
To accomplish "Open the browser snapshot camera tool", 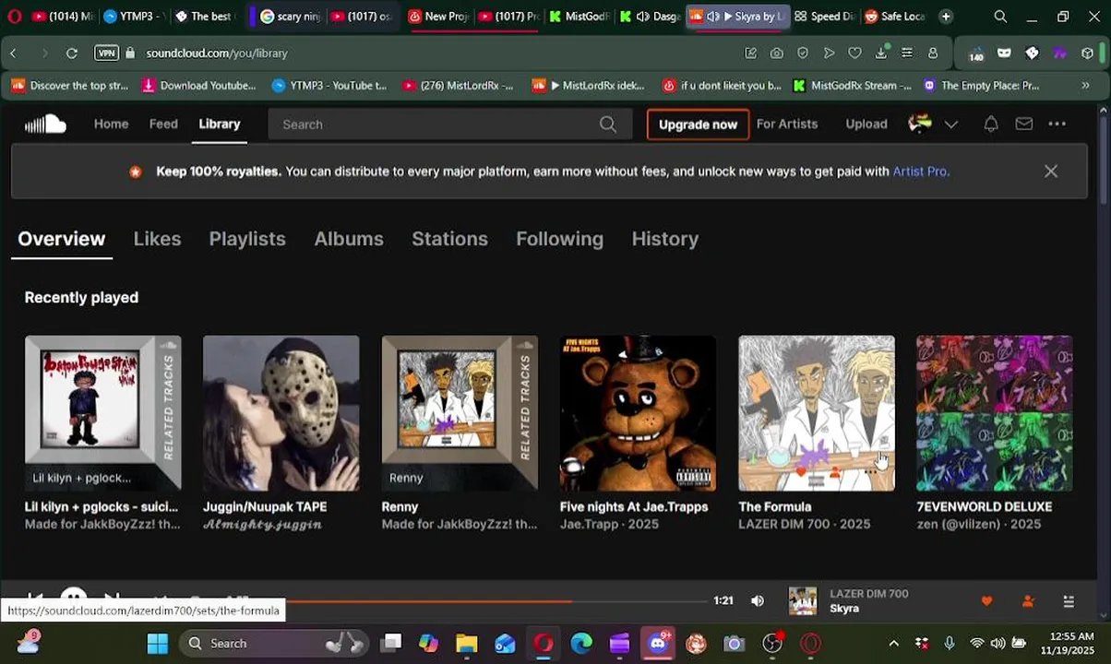I will tap(777, 53).
